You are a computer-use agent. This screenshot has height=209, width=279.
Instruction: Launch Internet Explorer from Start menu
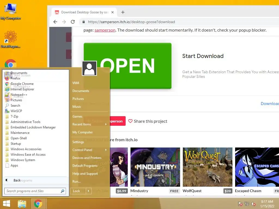click(x=22, y=89)
